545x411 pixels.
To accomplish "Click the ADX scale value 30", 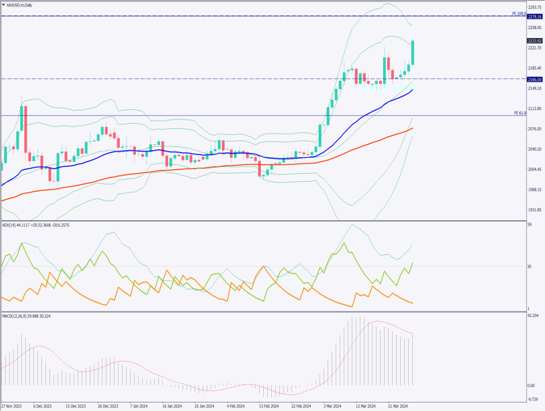I will (529, 266).
